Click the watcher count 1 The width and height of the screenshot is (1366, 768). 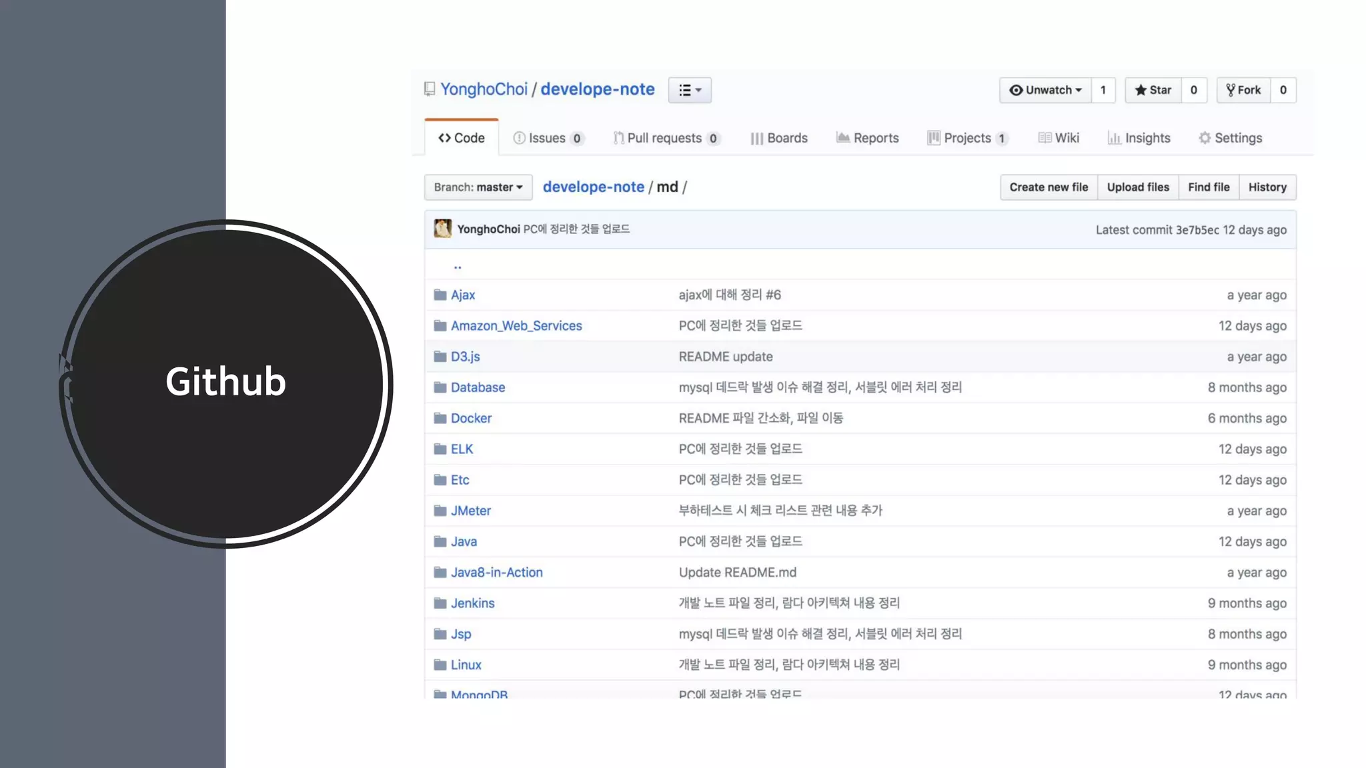pyautogui.click(x=1103, y=90)
